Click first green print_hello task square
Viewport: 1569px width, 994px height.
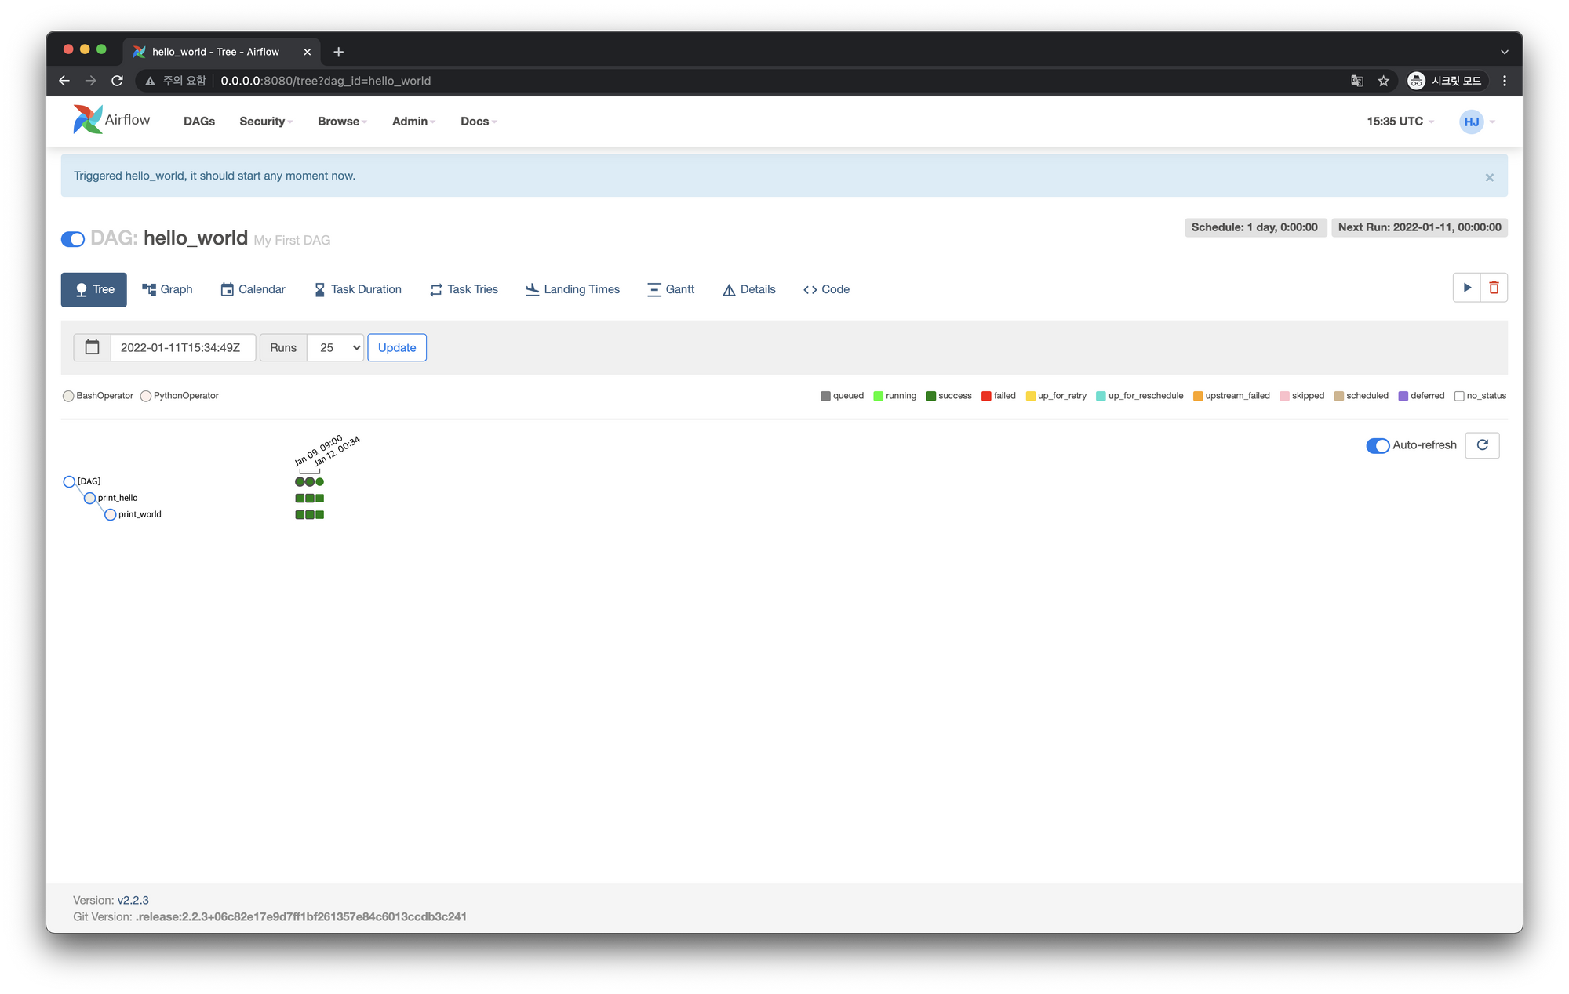coord(300,499)
